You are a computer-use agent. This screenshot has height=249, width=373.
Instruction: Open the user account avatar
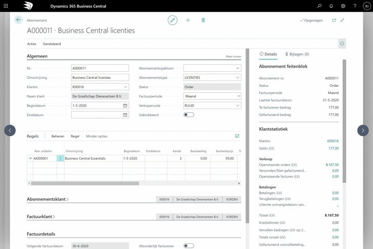tap(367, 6)
